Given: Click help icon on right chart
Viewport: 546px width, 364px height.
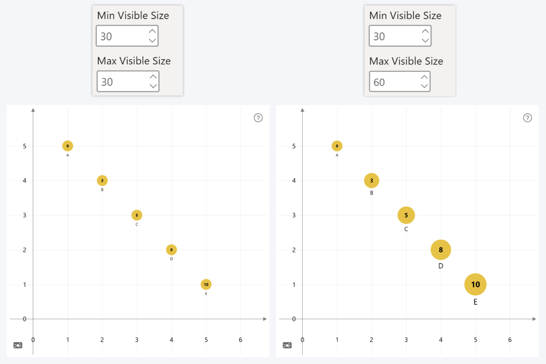Looking at the screenshot, I should click(x=527, y=118).
